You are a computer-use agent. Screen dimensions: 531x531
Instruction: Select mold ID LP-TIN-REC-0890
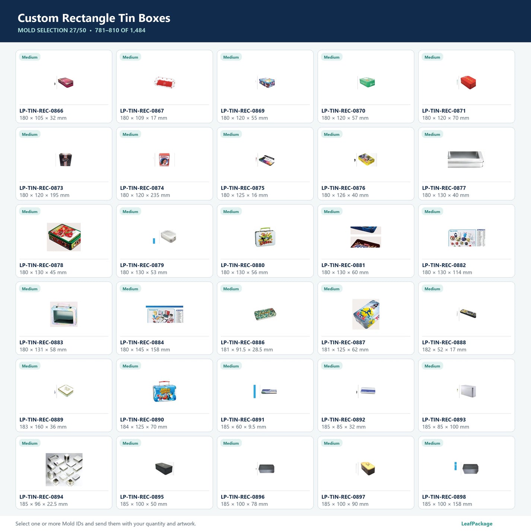142,420
